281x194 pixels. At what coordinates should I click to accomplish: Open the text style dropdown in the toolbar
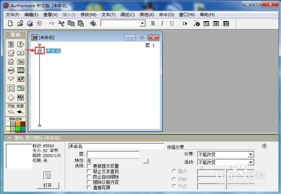point(142,23)
